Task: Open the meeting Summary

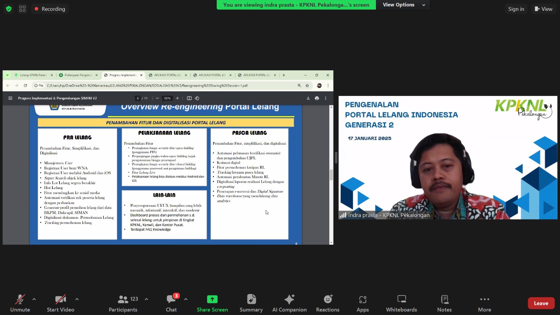Action: (251, 303)
